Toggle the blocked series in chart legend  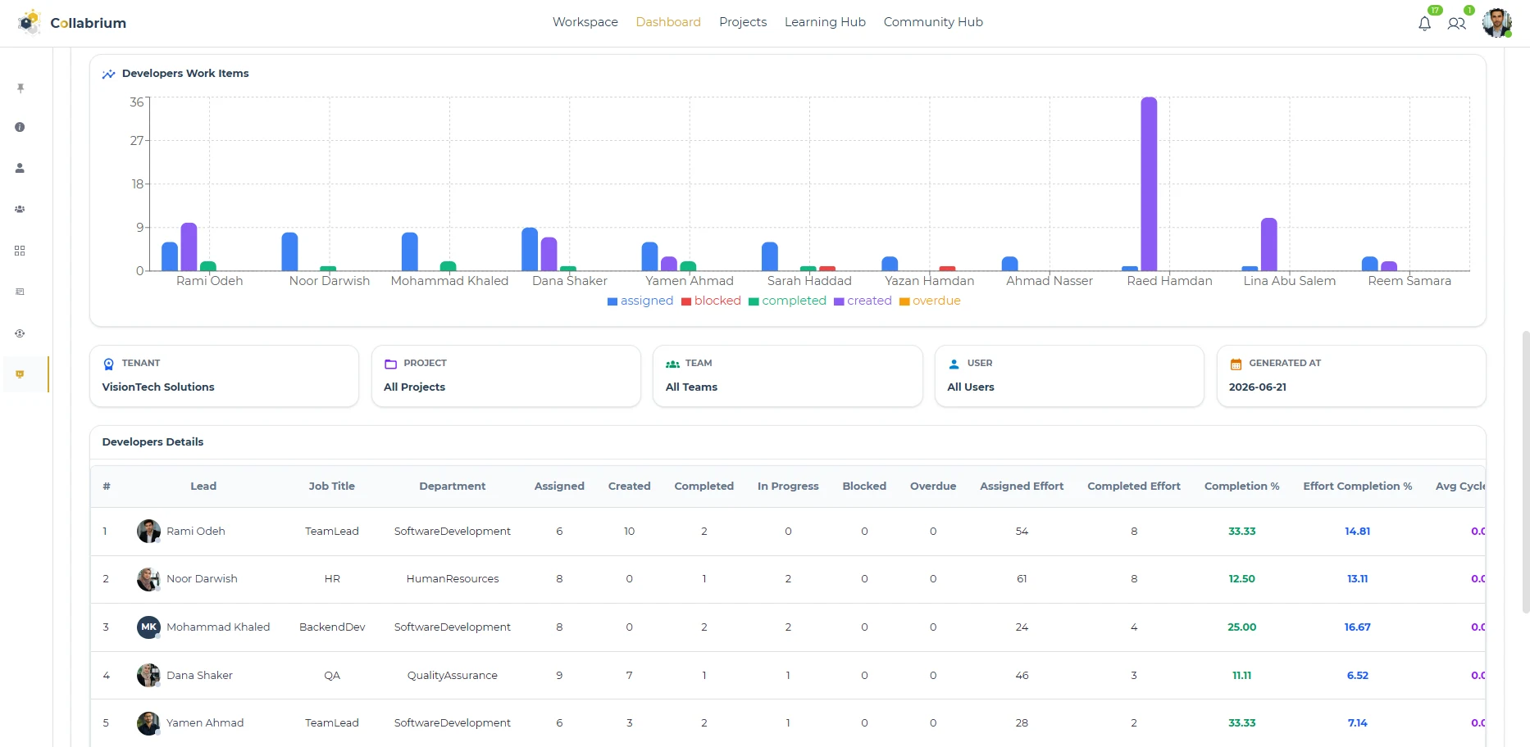711,301
